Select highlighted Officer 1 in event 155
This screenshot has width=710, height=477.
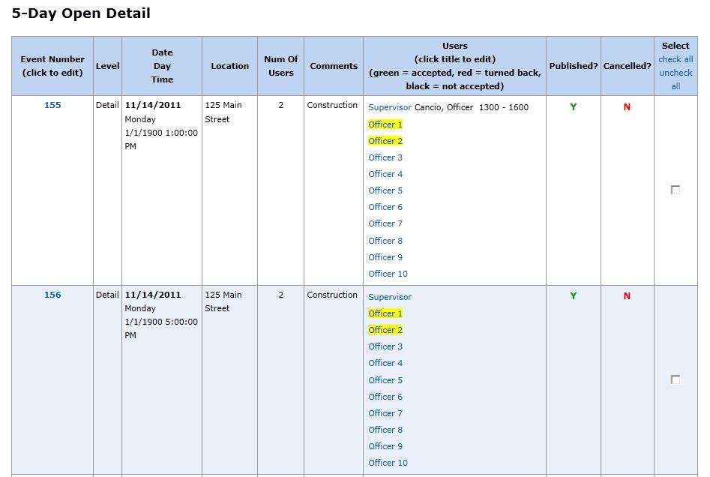385,124
